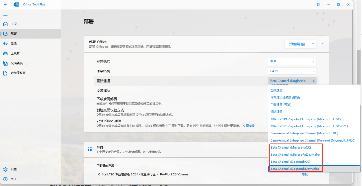
Task: Open the 哈希值校验 page
Action: (30, 73)
